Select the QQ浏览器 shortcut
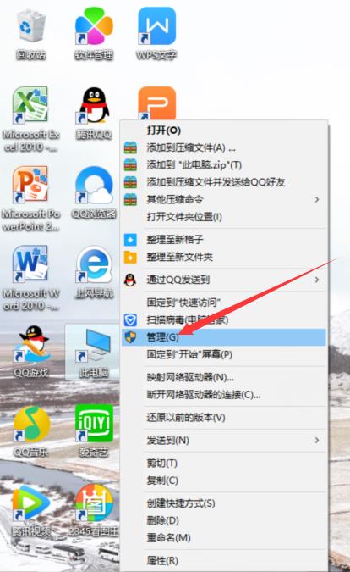 pos(94,192)
